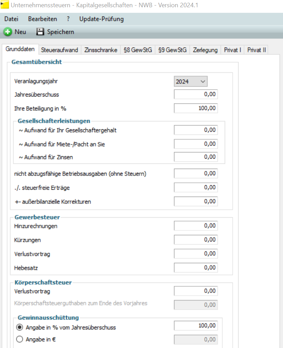Click the Hebesatz input field

coord(196,268)
